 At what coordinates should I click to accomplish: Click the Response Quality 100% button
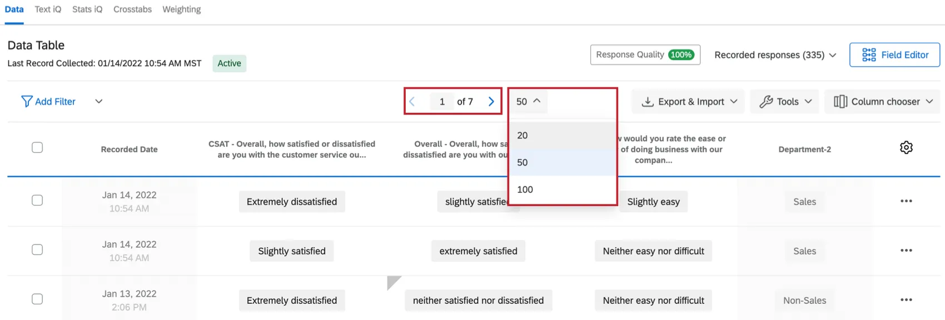click(x=645, y=54)
